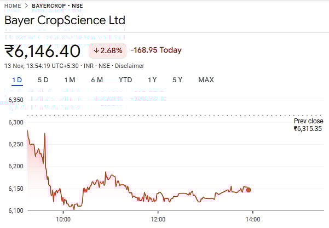Click the red current-price dot on the chart

(x=249, y=190)
